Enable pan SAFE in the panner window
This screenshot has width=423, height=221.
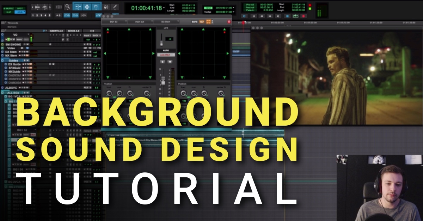coord(195,22)
